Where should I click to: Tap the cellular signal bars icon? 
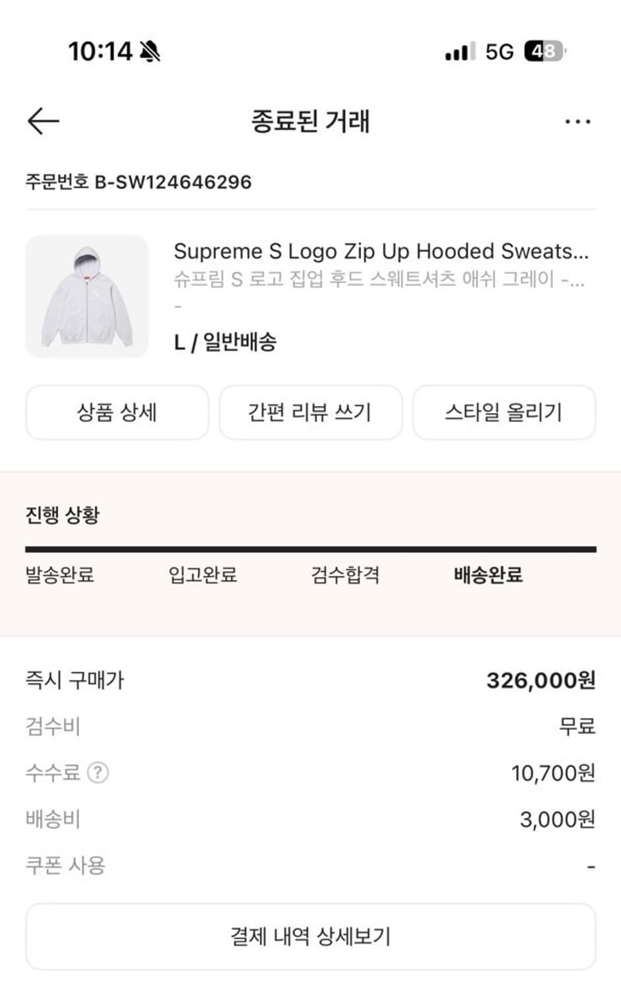pos(460,51)
